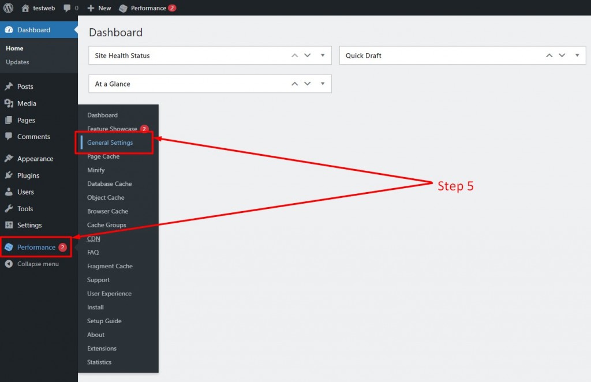Screen dimensions: 591x382
Task: Click the Posts pushpin icon
Action: [x=9, y=87]
